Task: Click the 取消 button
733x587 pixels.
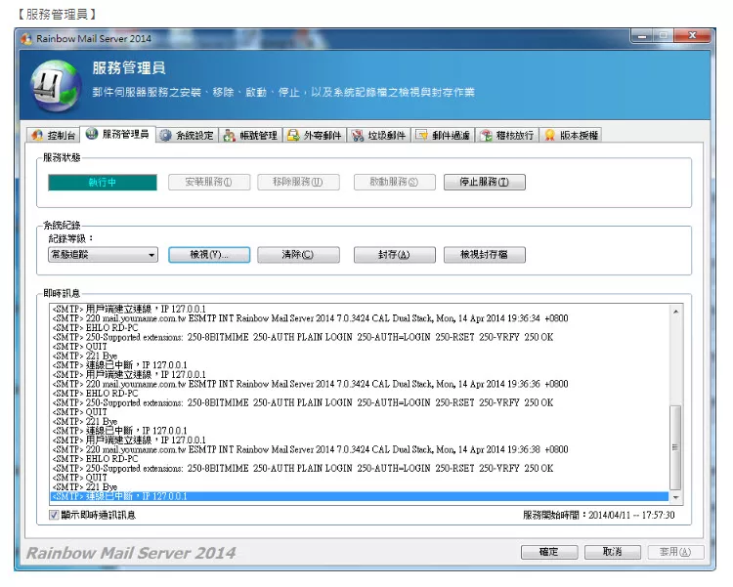Action: pyautogui.click(x=612, y=552)
